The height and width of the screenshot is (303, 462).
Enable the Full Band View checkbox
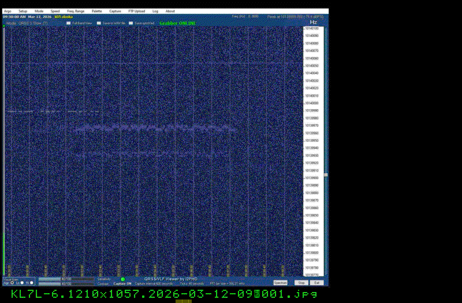click(x=68, y=23)
